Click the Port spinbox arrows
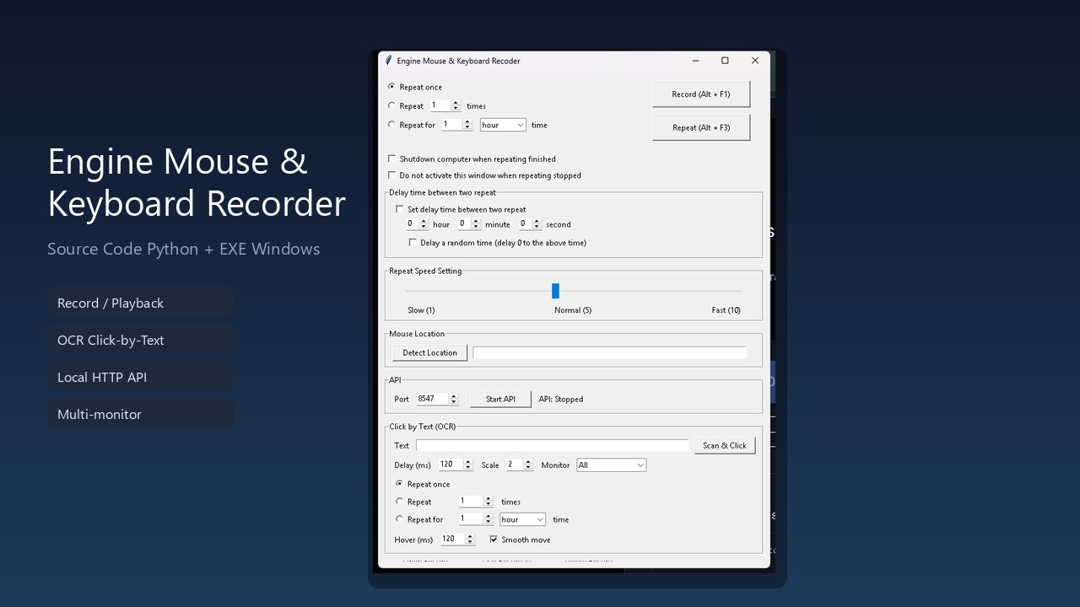This screenshot has width=1080, height=607. click(453, 399)
